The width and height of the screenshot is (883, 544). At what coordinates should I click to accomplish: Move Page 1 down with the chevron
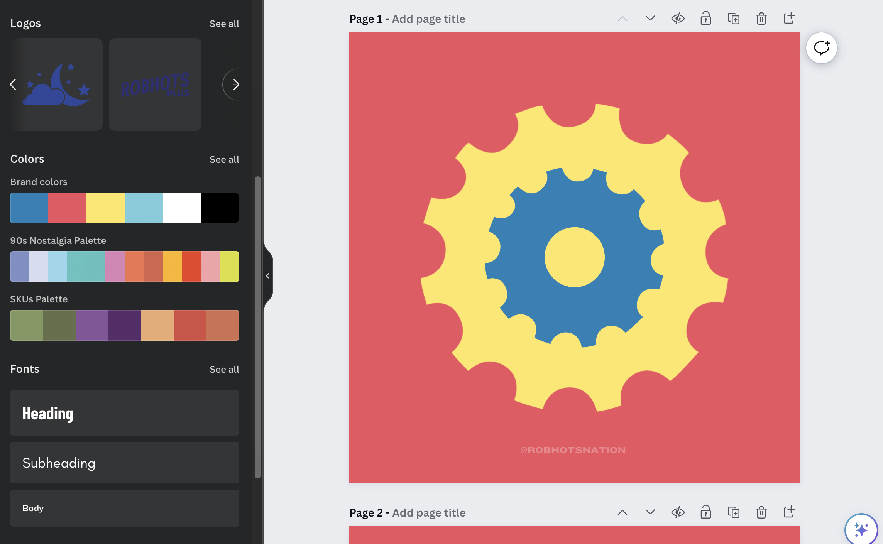coord(650,19)
